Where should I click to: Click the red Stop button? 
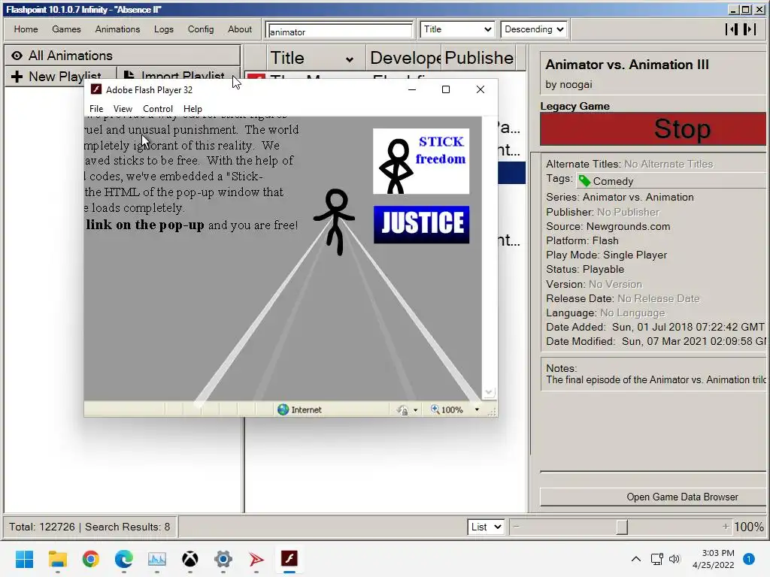[x=653, y=129]
